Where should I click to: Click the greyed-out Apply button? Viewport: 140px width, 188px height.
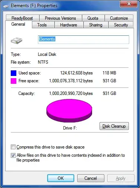point(121,178)
